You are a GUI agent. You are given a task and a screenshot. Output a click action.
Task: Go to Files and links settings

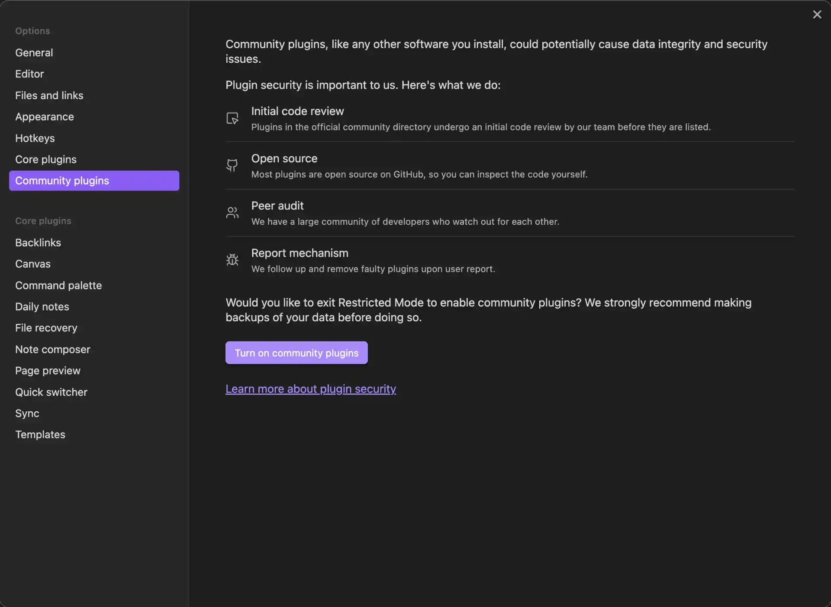49,95
